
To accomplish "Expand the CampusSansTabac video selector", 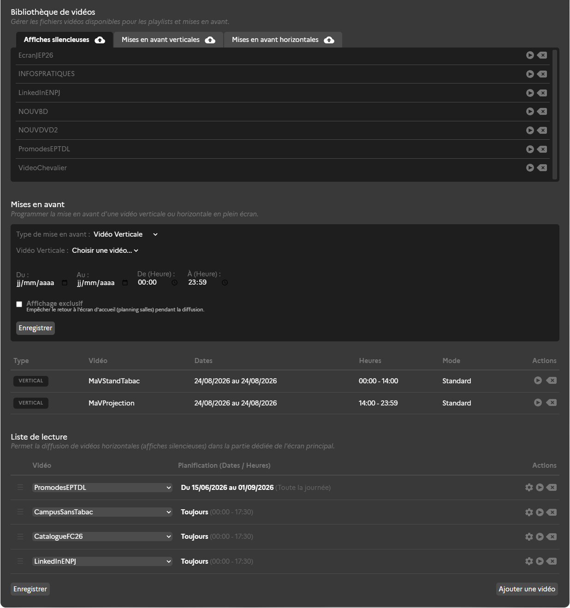I will point(102,512).
